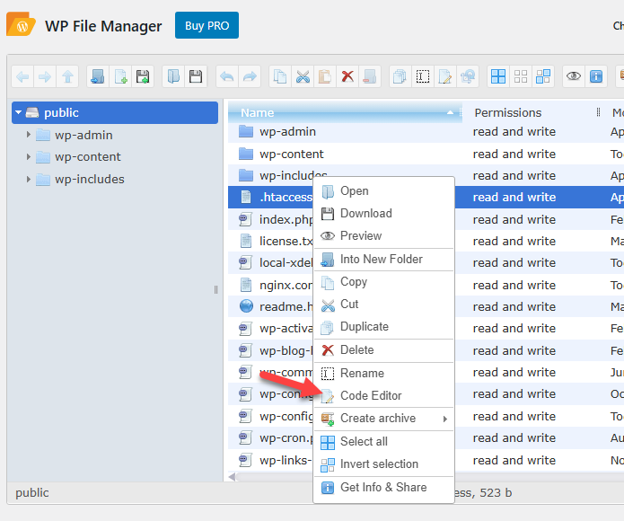Click the nginx.conf file icon

click(x=246, y=285)
